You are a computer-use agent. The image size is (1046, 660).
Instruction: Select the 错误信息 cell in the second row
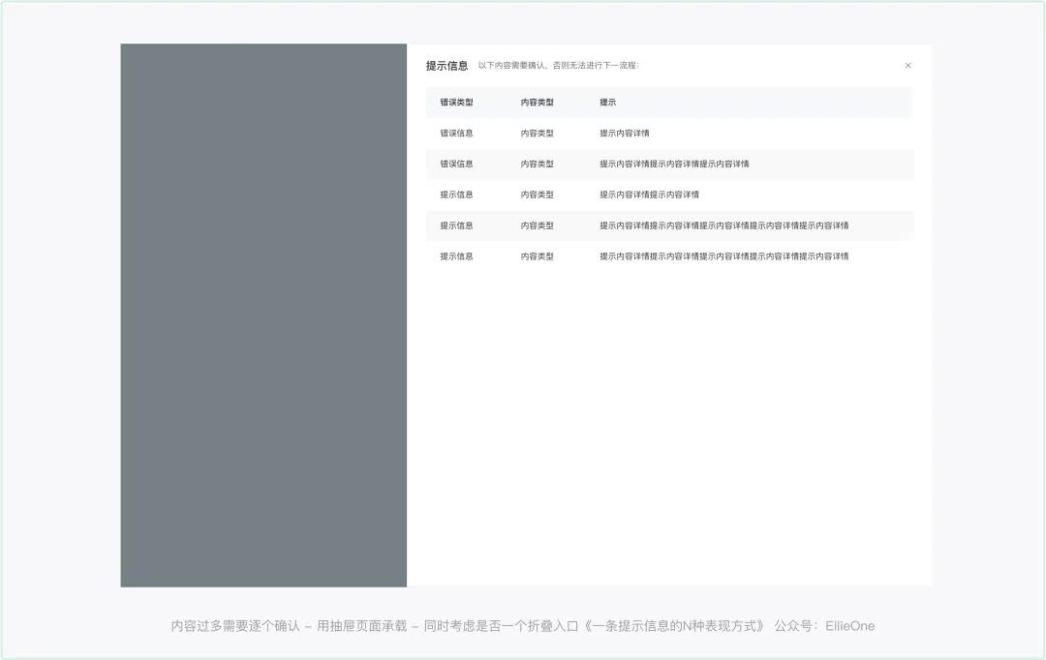456,165
